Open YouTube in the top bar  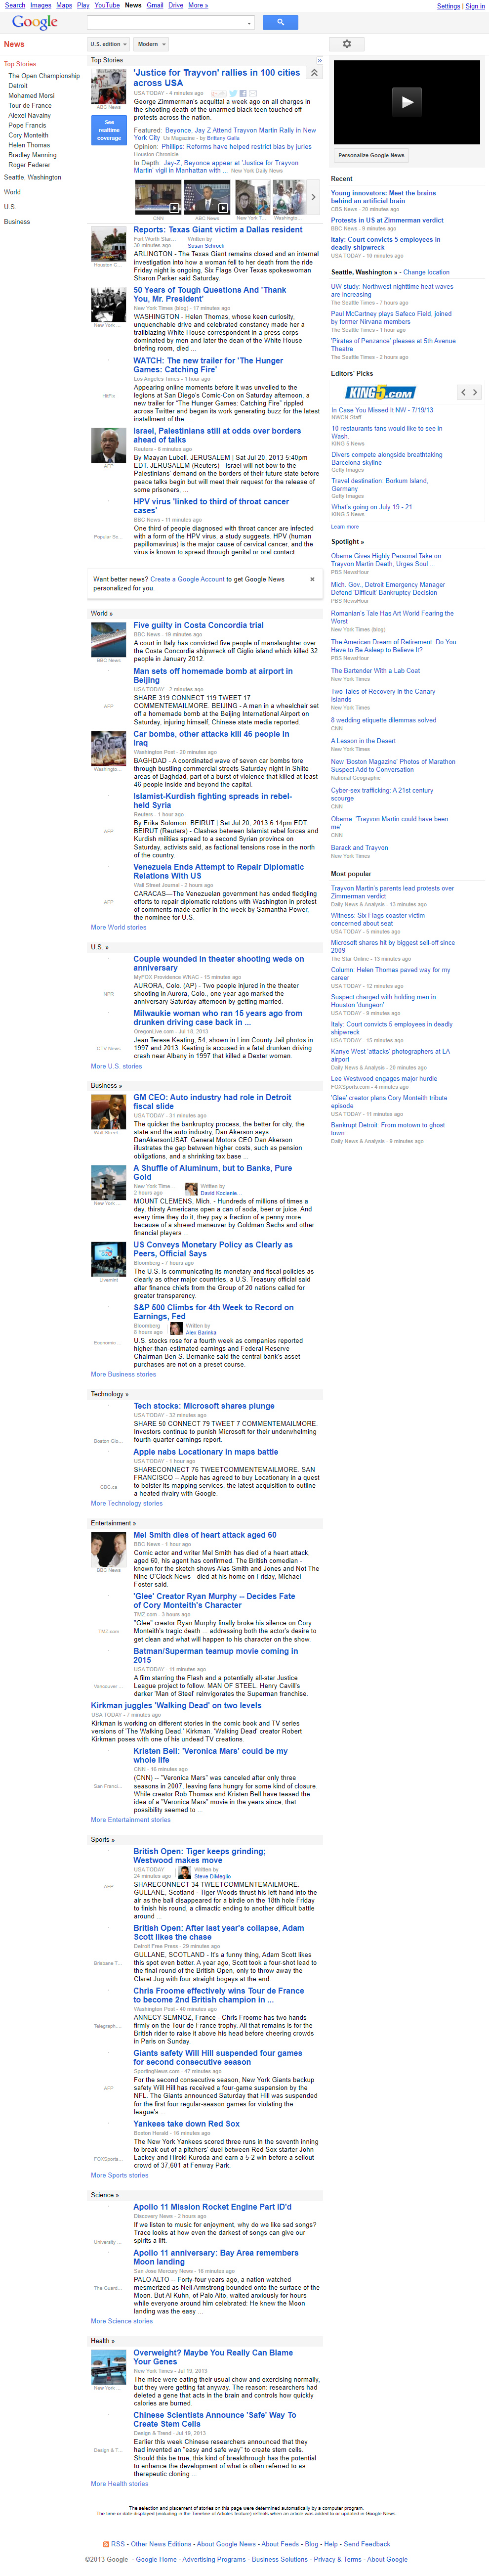pos(107,5)
